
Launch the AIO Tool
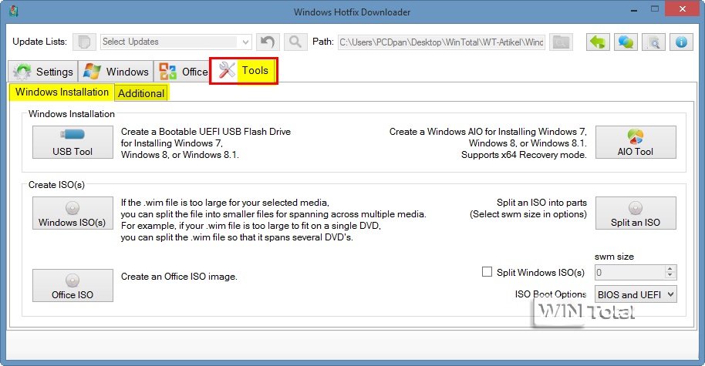(636, 142)
